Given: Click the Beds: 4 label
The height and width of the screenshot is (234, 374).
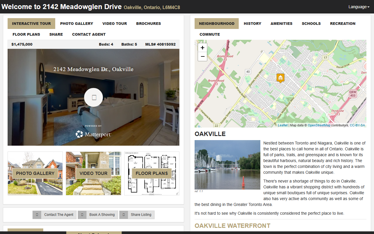Looking at the screenshot, I should point(106,44).
